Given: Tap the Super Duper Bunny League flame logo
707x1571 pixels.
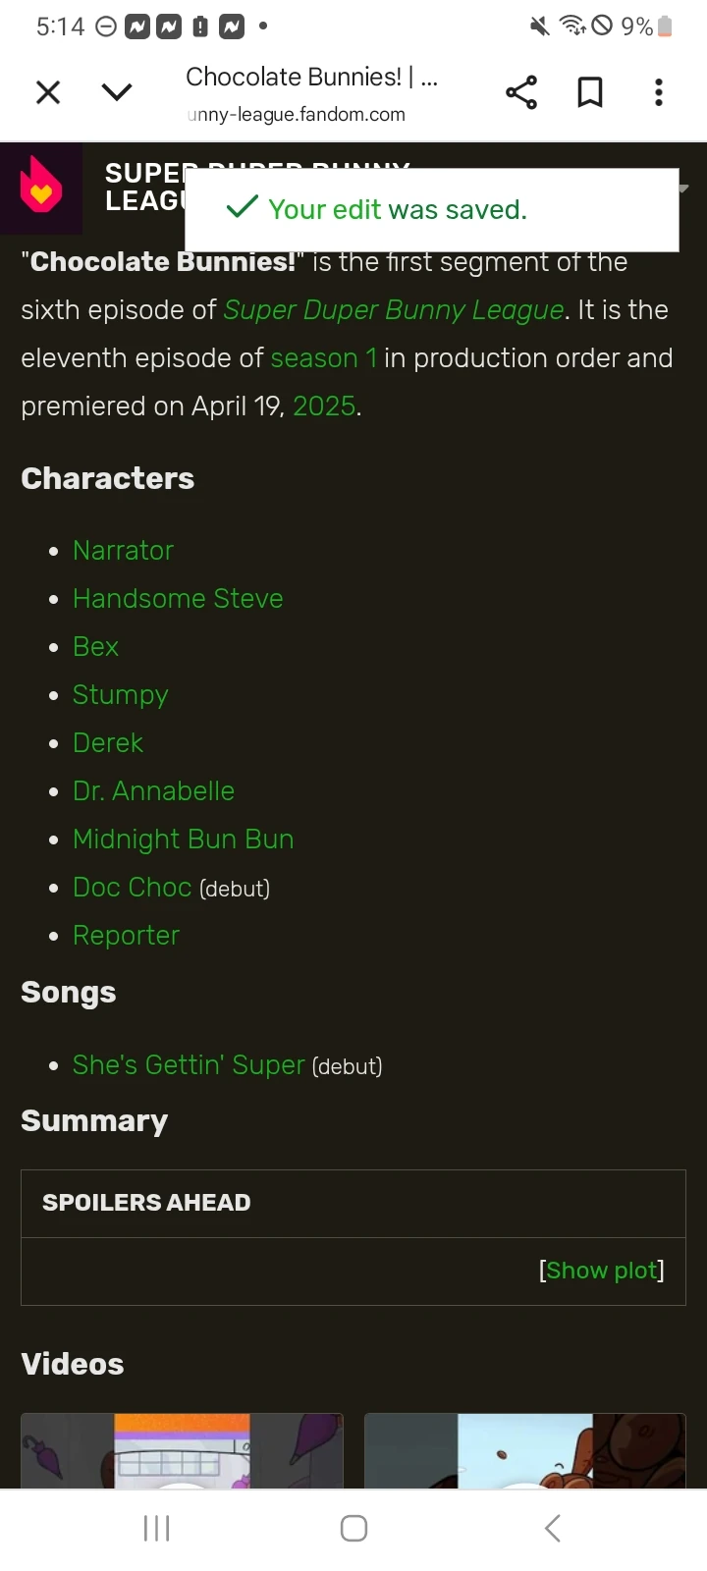Looking at the screenshot, I should (x=42, y=188).
